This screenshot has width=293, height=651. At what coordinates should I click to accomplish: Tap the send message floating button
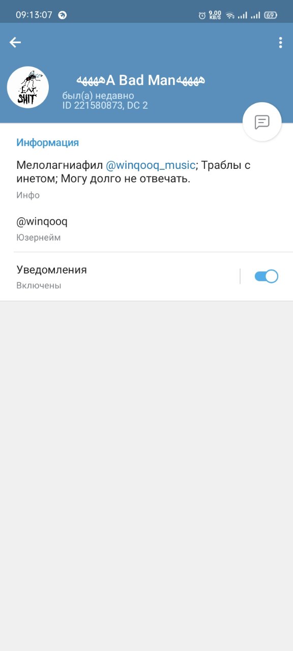(262, 122)
